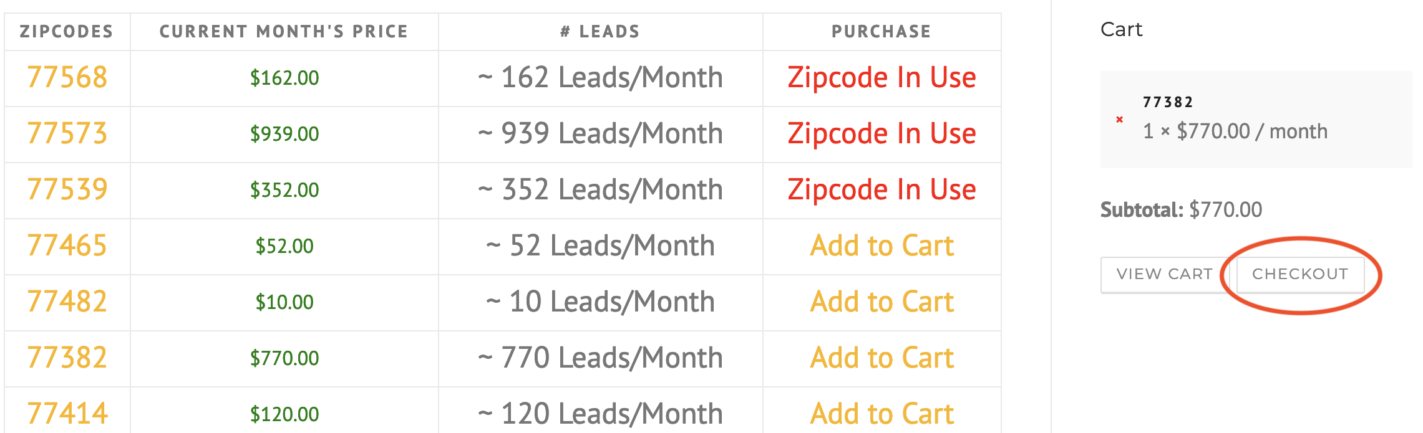The height and width of the screenshot is (433, 1423).
Task: Click the Current Month's Price header
Action: pos(284,32)
